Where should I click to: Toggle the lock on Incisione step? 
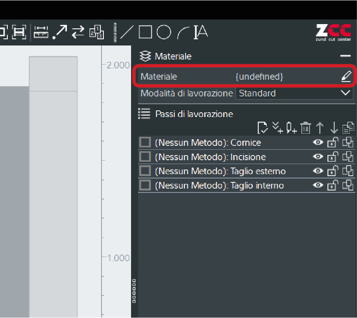coord(332,157)
